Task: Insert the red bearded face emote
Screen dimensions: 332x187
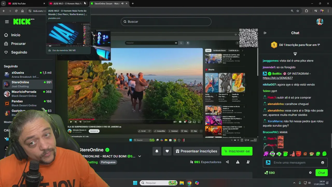Action: pos(299,154)
